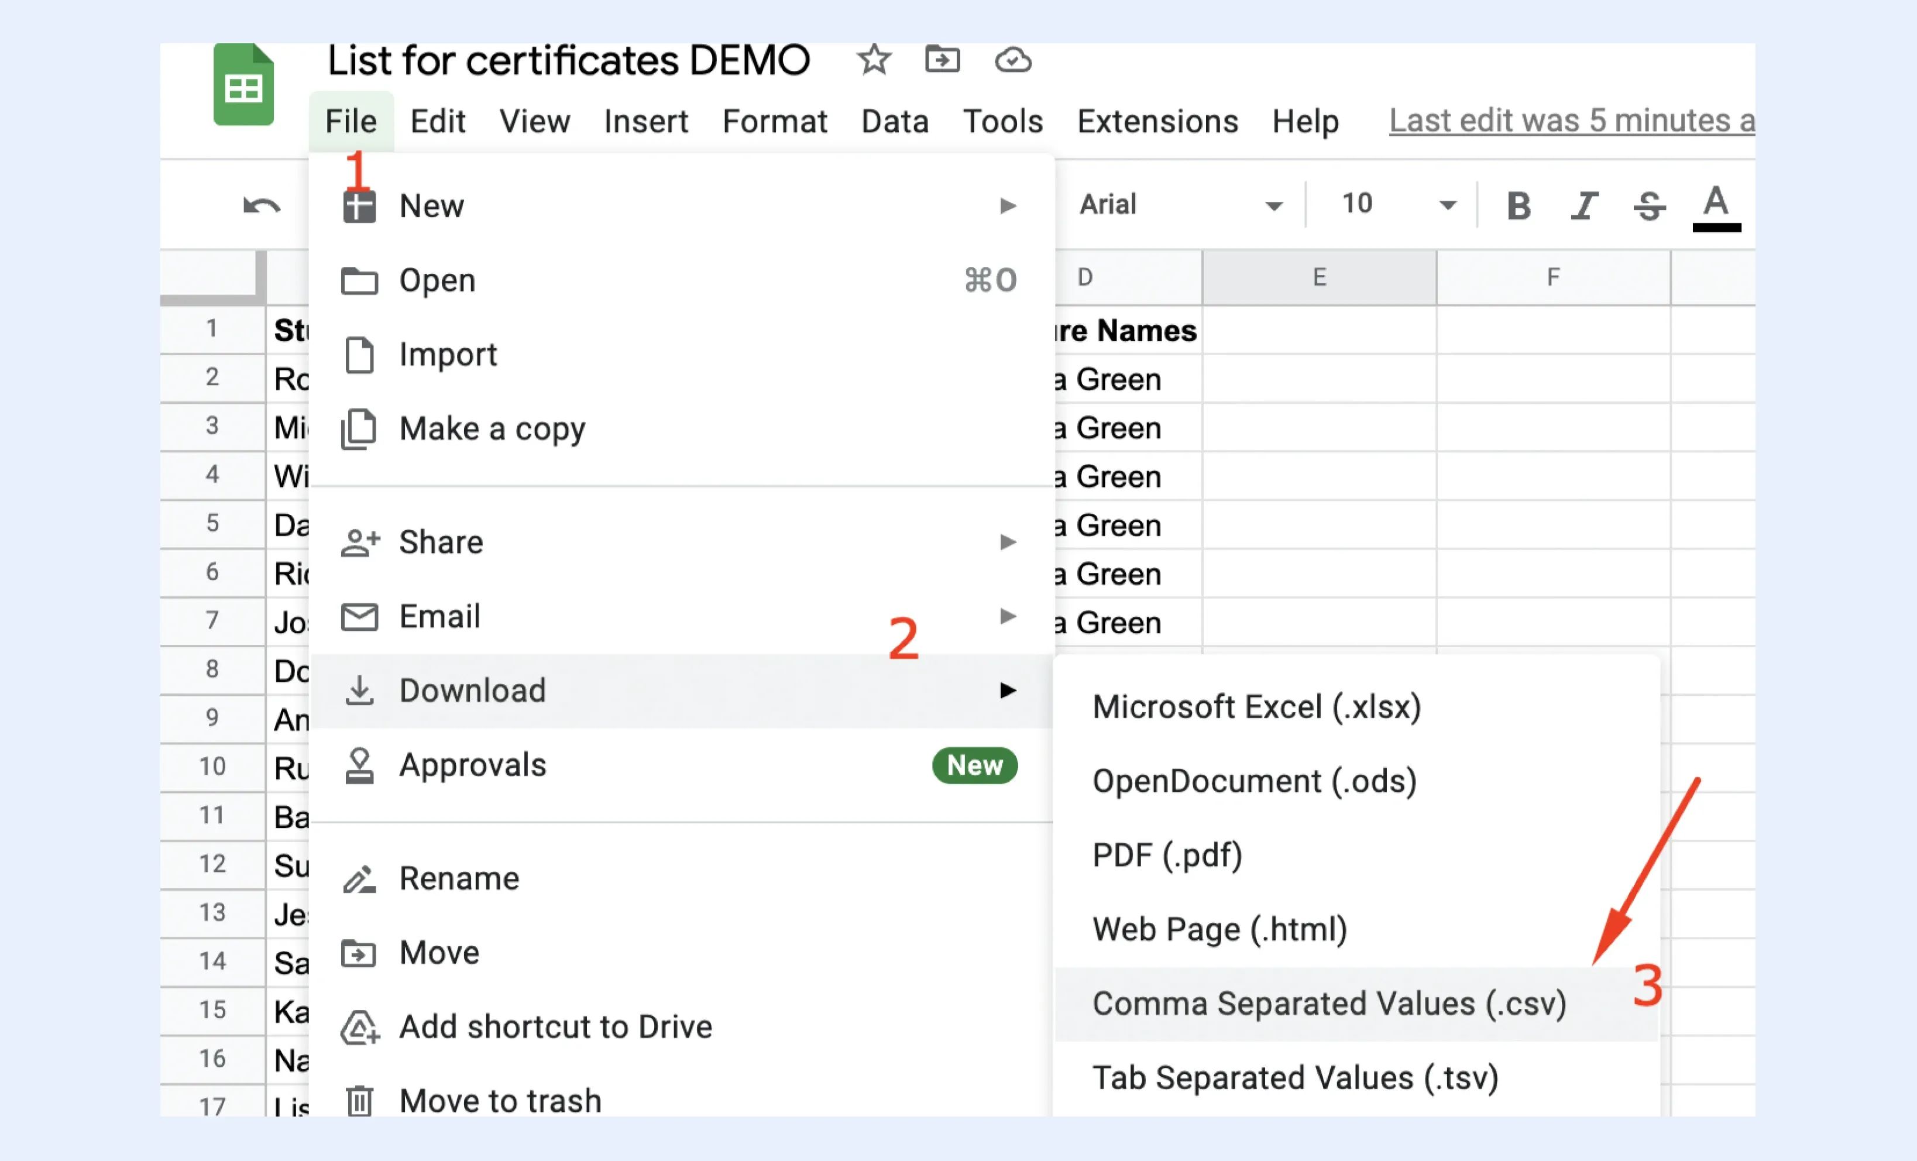Open the Format menu
The image size is (1917, 1161).
click(775, 121)
